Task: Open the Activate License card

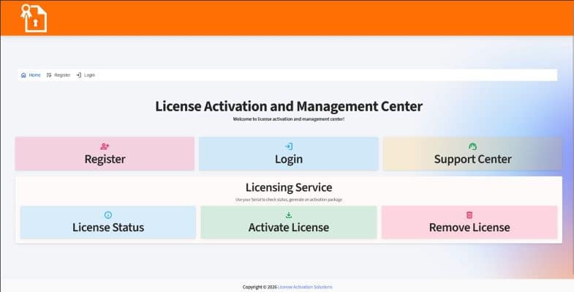Action: pos(289,222)
